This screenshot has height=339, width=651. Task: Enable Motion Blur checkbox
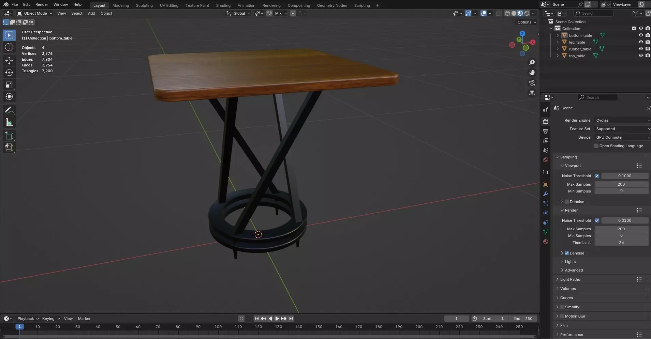(562, 316)
